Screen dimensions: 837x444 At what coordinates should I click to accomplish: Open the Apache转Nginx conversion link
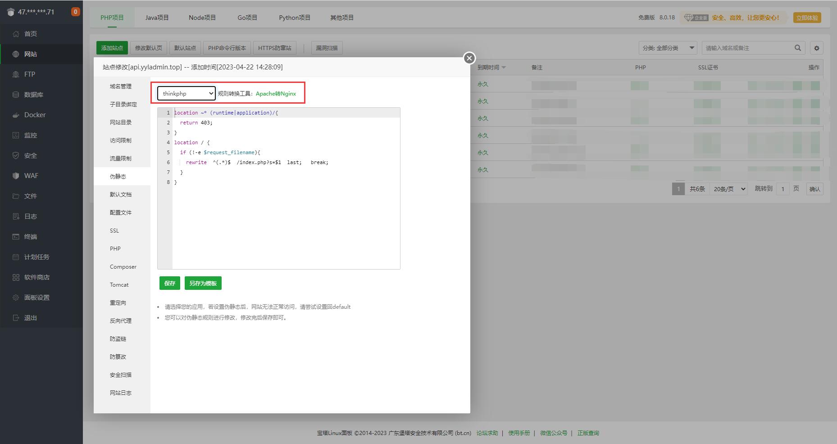pyautogui.click(x=276, y=93)
